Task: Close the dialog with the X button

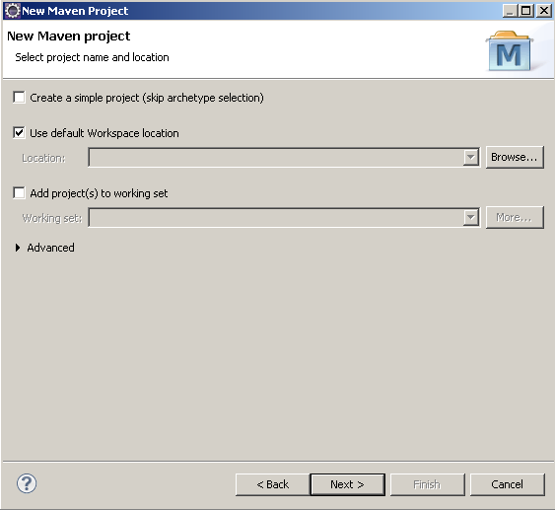Action: [x=544, y=11]
